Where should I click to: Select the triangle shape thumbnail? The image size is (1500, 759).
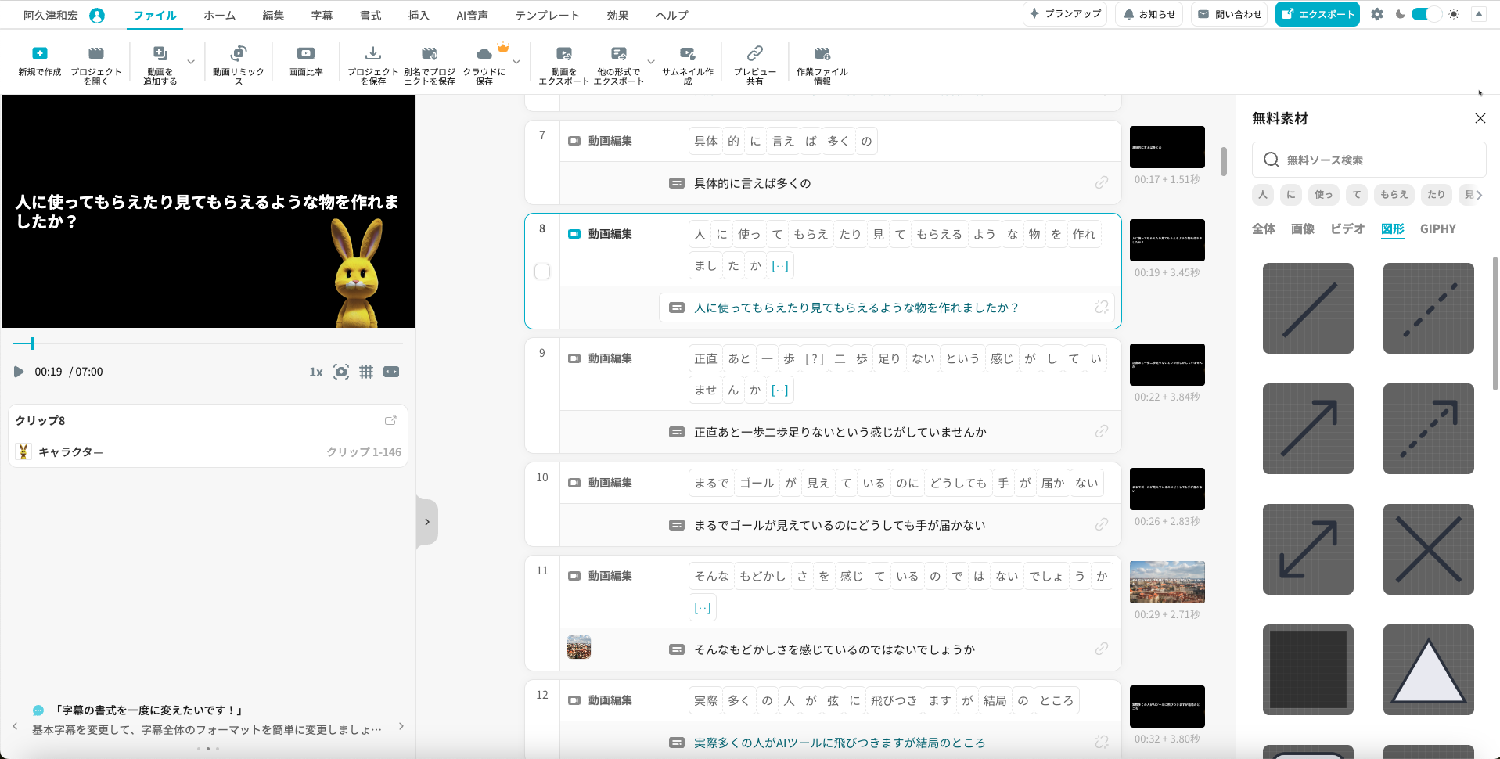tap(1429, 670)
